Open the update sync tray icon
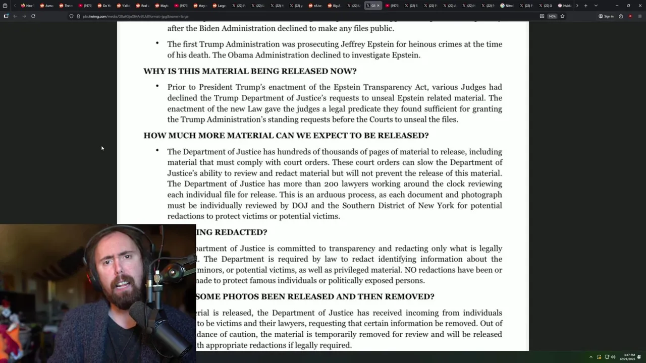Screen dimensions: 646x363 599,357
